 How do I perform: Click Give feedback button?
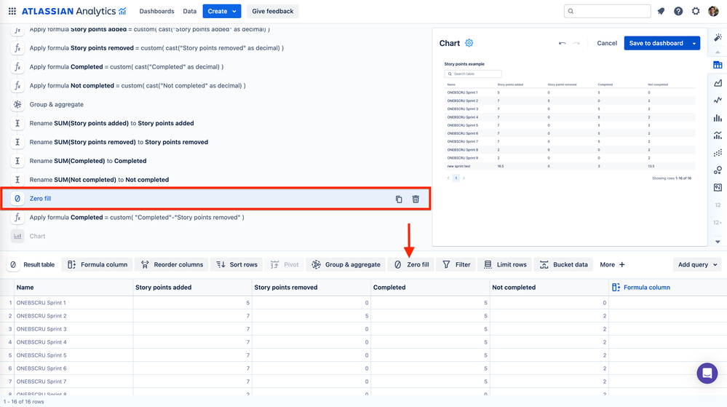(273, 11)
